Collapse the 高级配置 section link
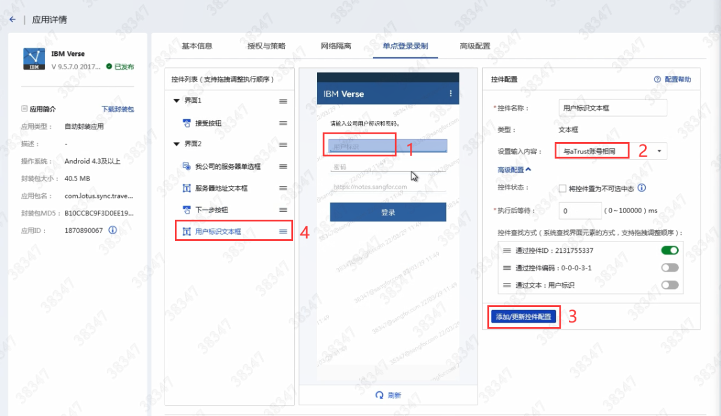Viewport: 721px width, 416px height. point(514,169)
